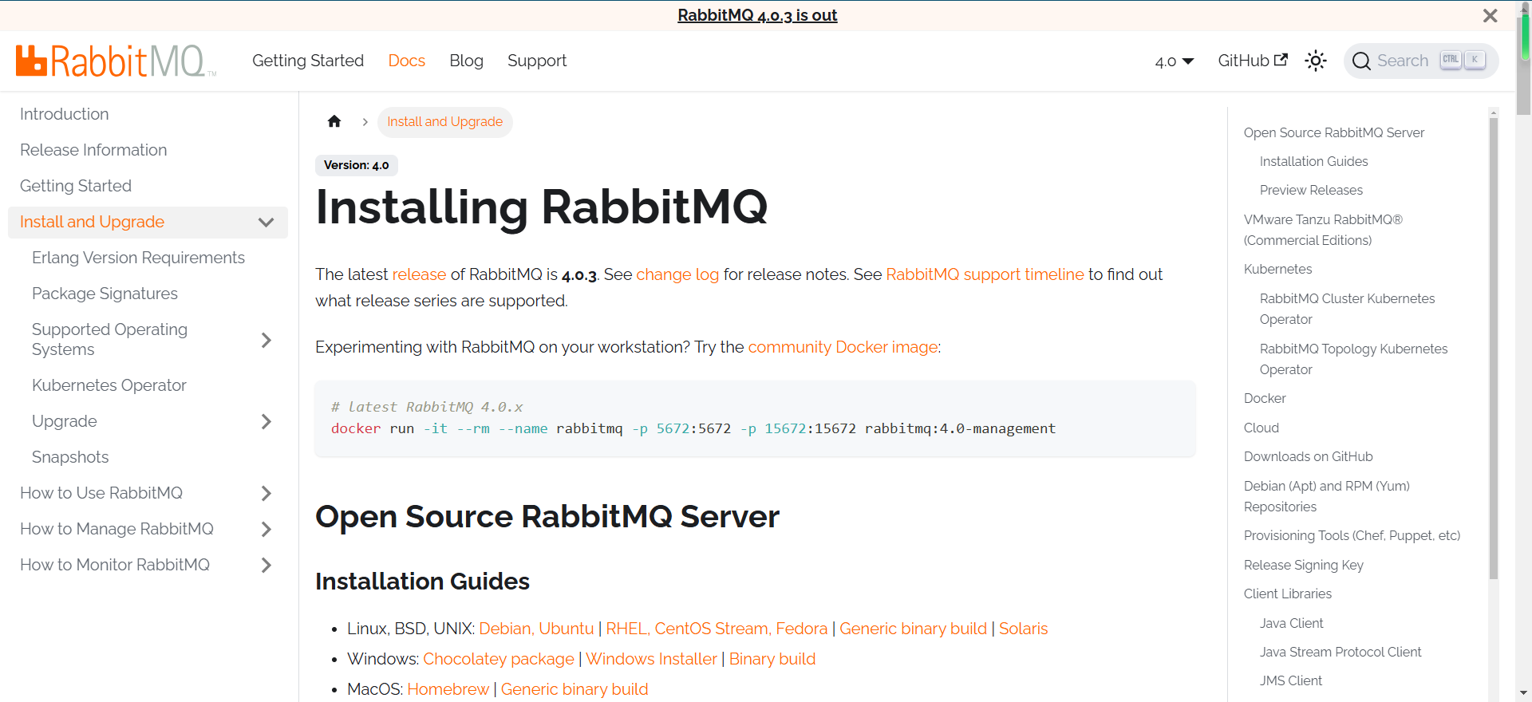Open the 4.0 version dropdown

(1174, 61)
